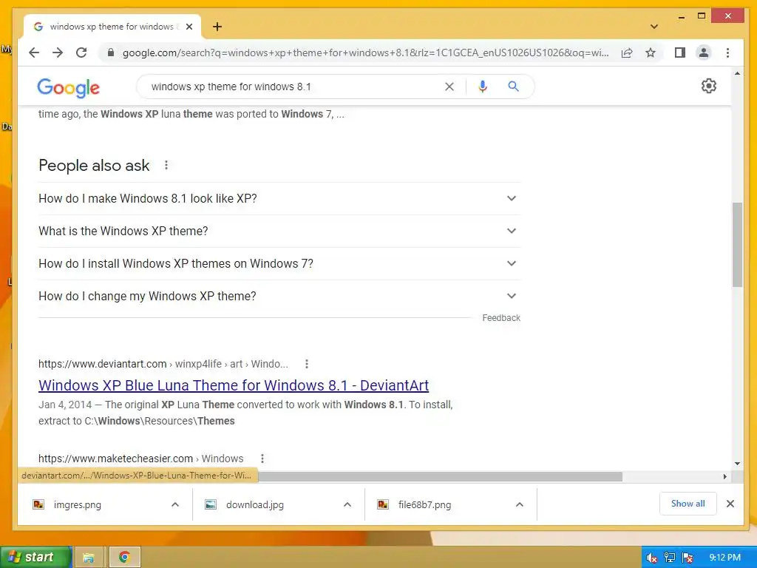
Task: Open file68b7.png download options arrow
Action: 520,504
